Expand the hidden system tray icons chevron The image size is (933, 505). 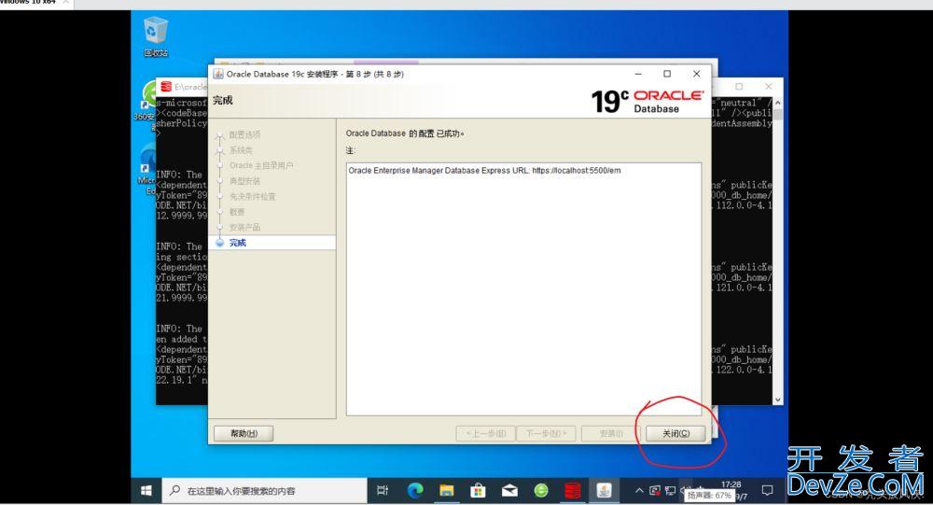click(639, 491)
